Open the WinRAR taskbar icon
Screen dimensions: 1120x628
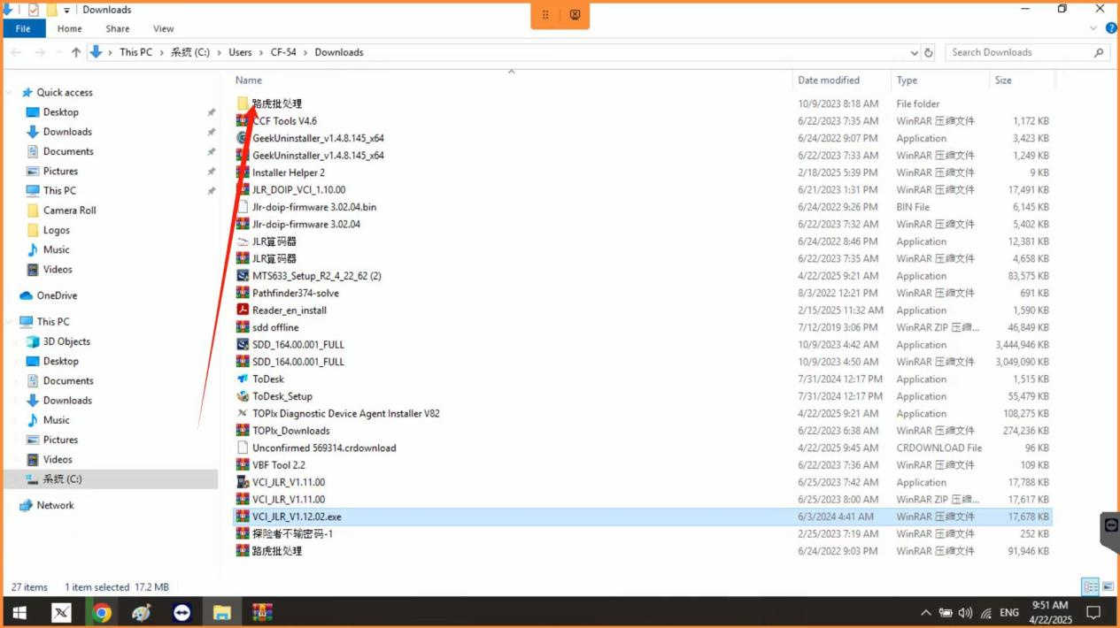(x=261, y=612)
